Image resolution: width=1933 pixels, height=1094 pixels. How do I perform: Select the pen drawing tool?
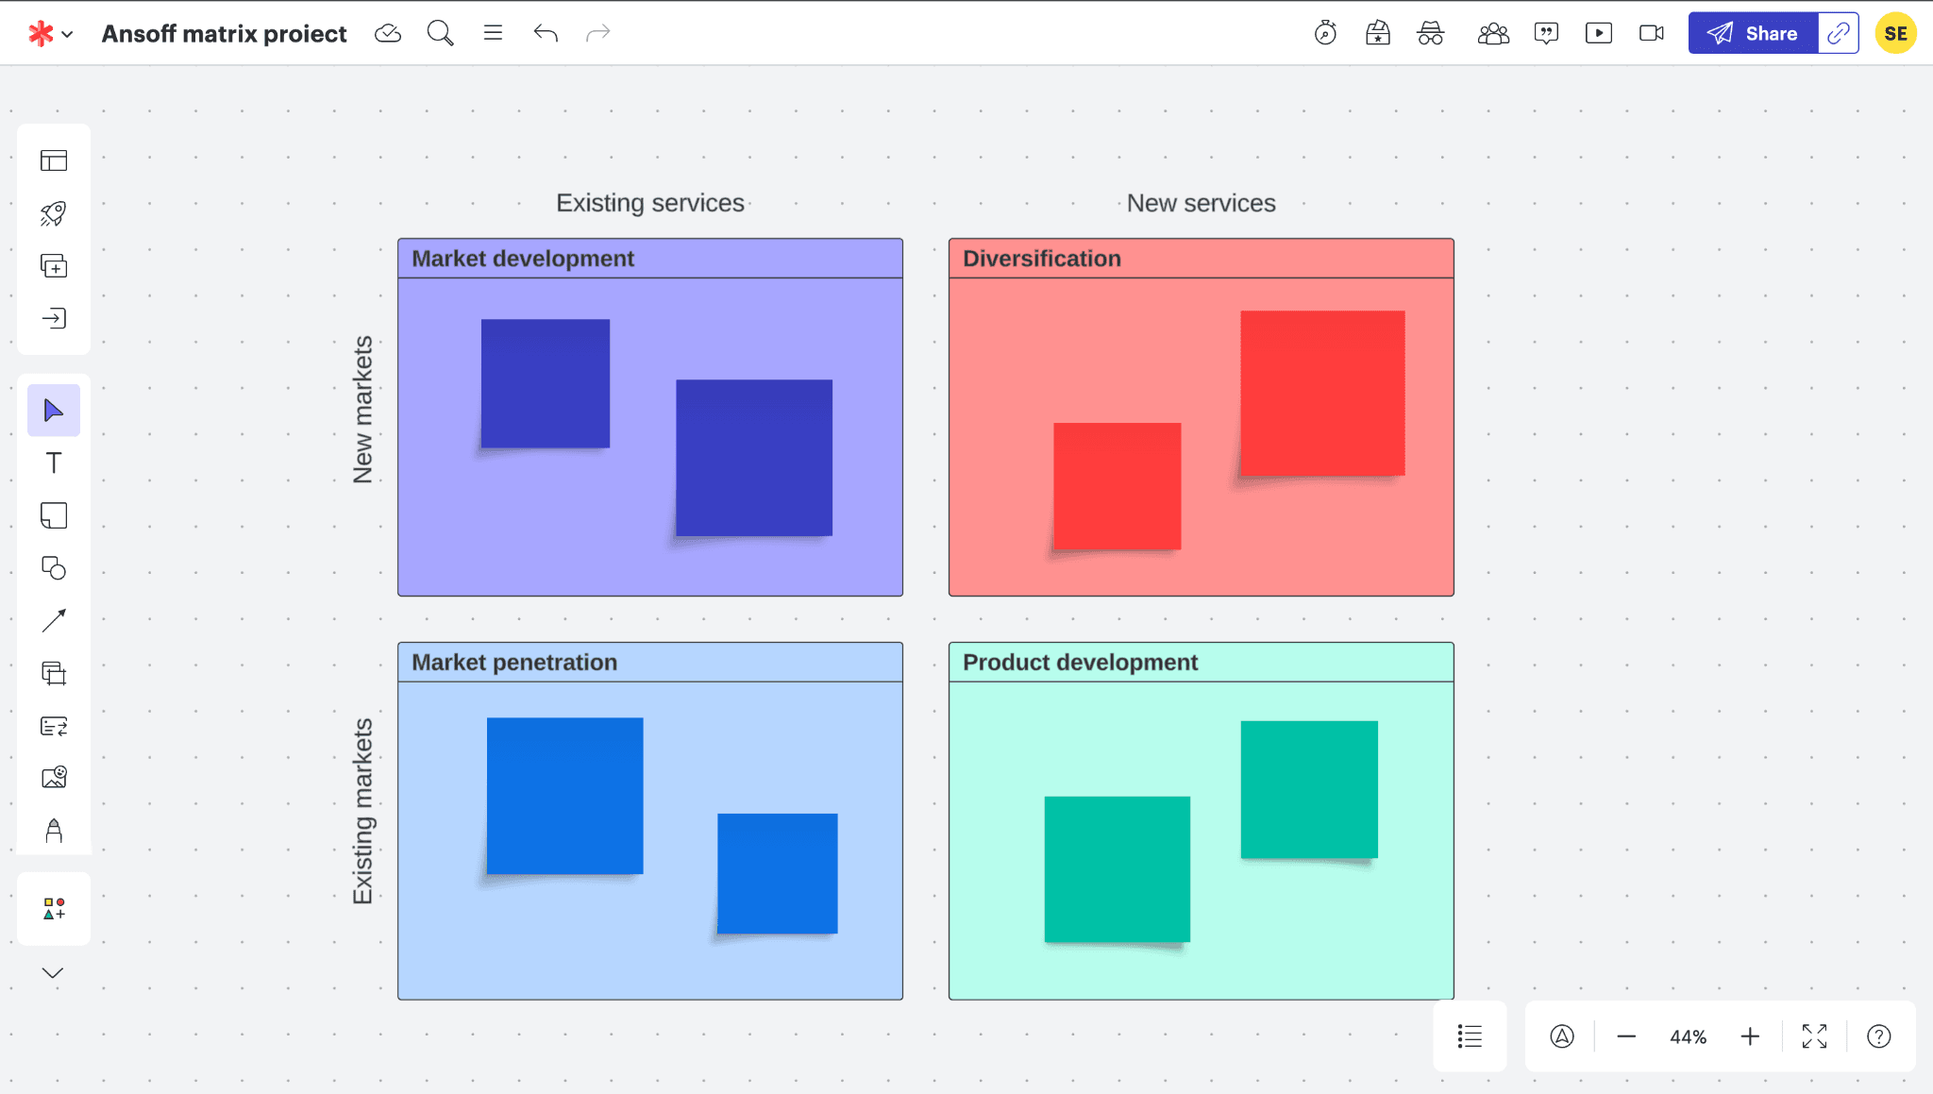point(54,831)
